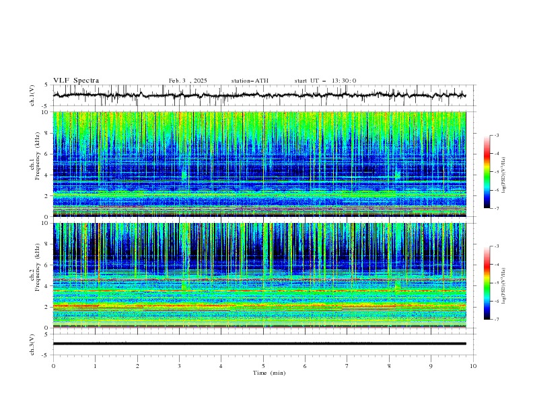This screenshot has width=533, height=411.
Task: Click the 'station=ATH' label
Action: pos(250,81)
